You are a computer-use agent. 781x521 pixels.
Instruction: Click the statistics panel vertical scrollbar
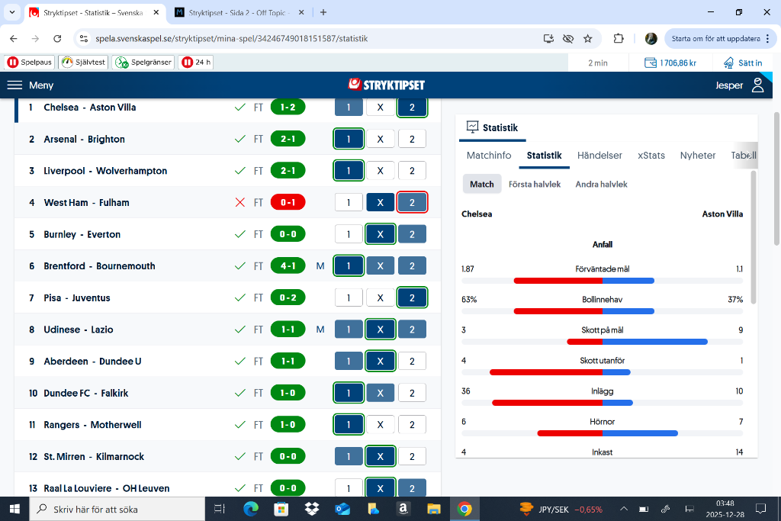754,236
